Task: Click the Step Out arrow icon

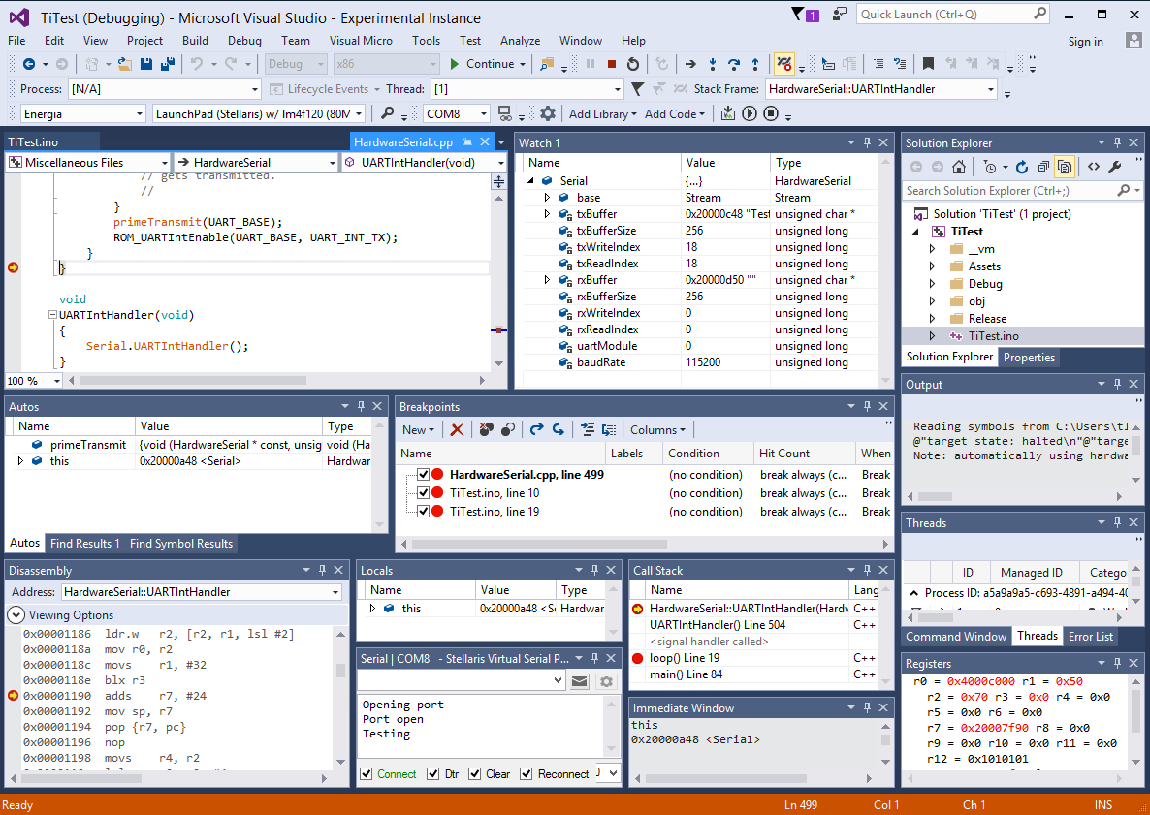Action: tap(754, 64)
